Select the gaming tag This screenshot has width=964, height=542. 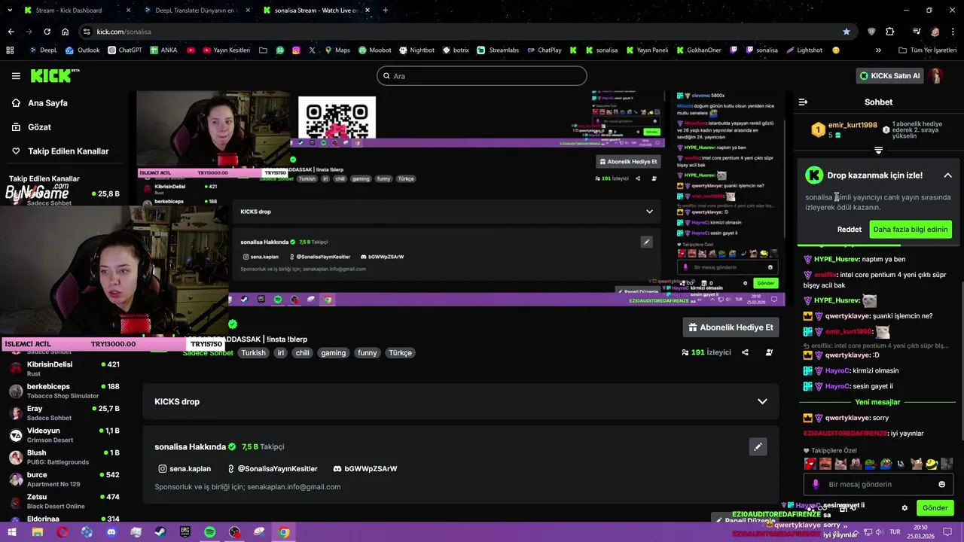pyautogui.click(x=333, y=352)
